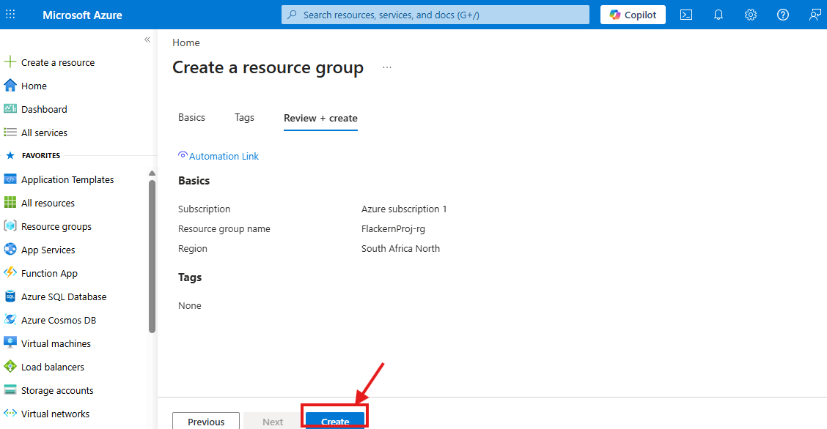Viewport: 827px width, 429px height.
Task: Launch Cloud Shell from header icon
Action: [x=686, y=15]
